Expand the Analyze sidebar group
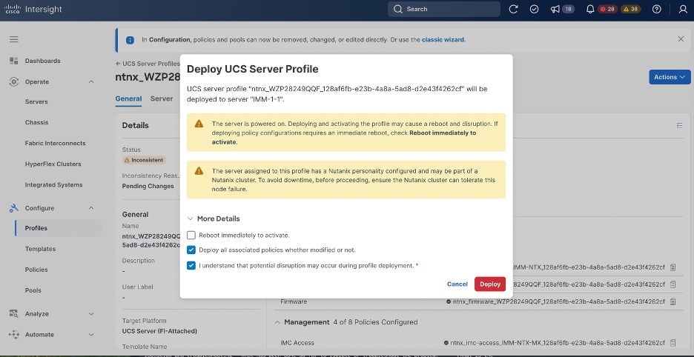Image resolution: width=694 pixels, height=357 pixels. point(91,313)
